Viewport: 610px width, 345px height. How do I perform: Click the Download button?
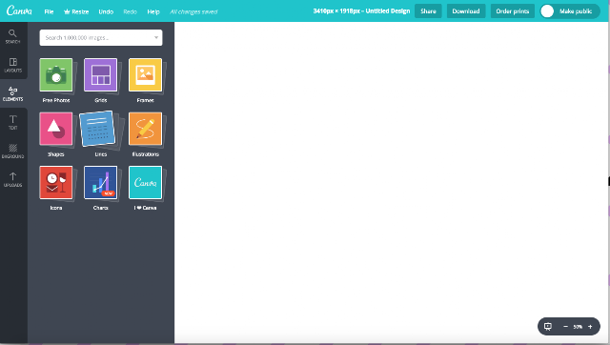click(466, 11)
